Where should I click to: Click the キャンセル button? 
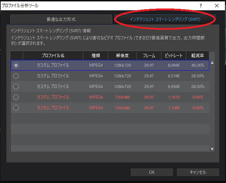coord(198,172)
